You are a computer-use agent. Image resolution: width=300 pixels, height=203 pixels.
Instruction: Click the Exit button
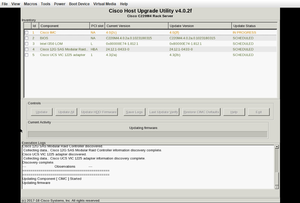[259, 112]
